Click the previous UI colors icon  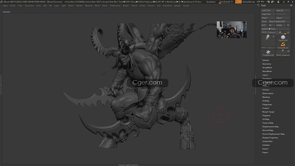pyautogui.click(x=269, y=2)
